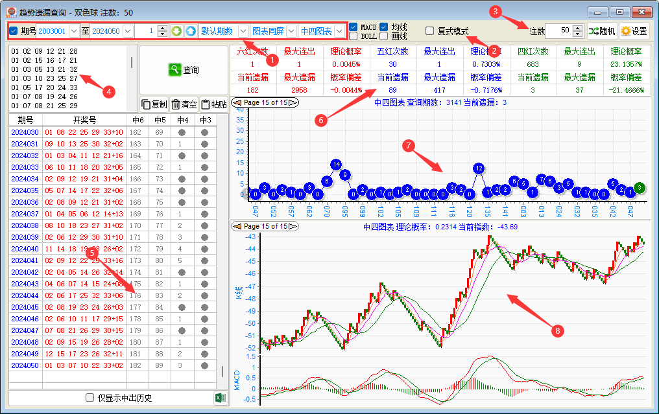Check 仅显示中出历史 checkbox
The image size is (659, 414).
(x=90, y=397)
